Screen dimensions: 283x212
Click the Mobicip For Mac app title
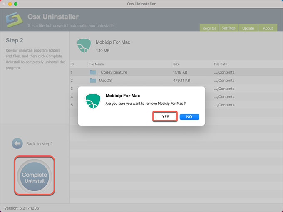[x=113, y=42]
